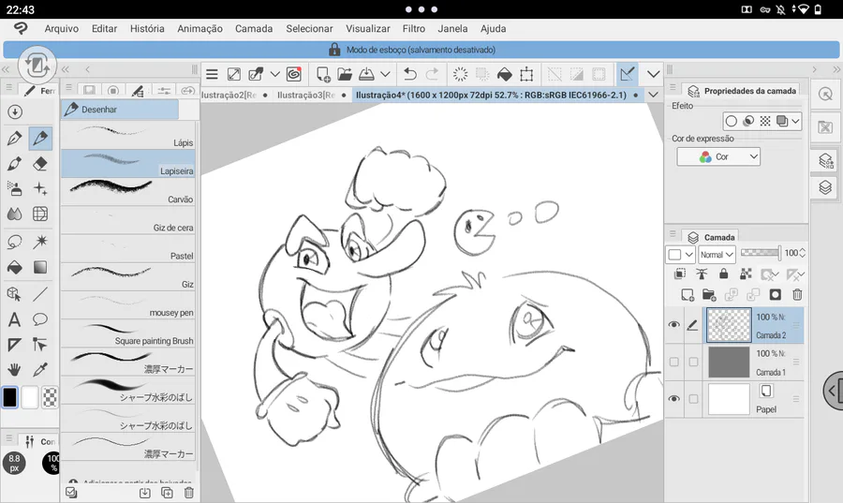Open the Arquivo menu
The width and height of the screenshot is (843, 503).
[61, 28]
